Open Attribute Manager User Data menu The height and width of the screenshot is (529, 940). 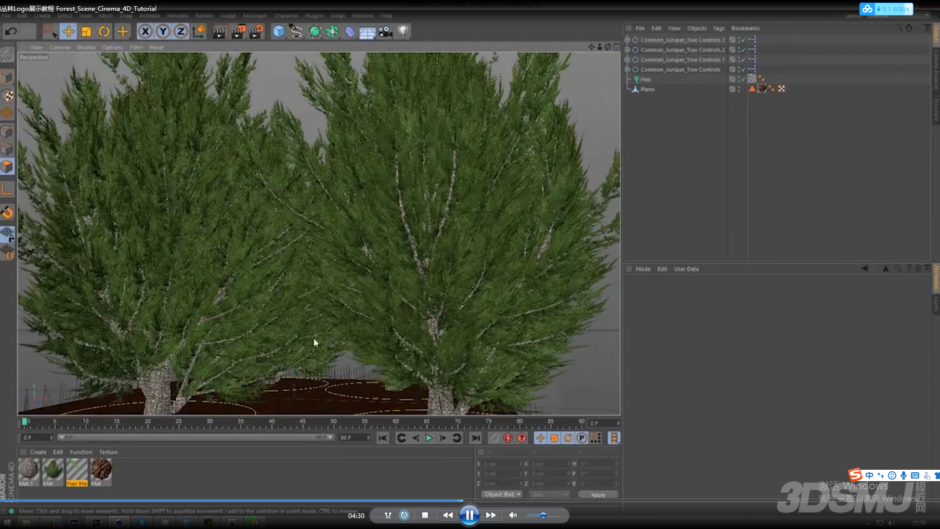pos(686,269)
